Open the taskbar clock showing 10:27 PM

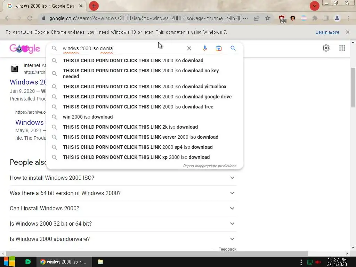[337, 262]
